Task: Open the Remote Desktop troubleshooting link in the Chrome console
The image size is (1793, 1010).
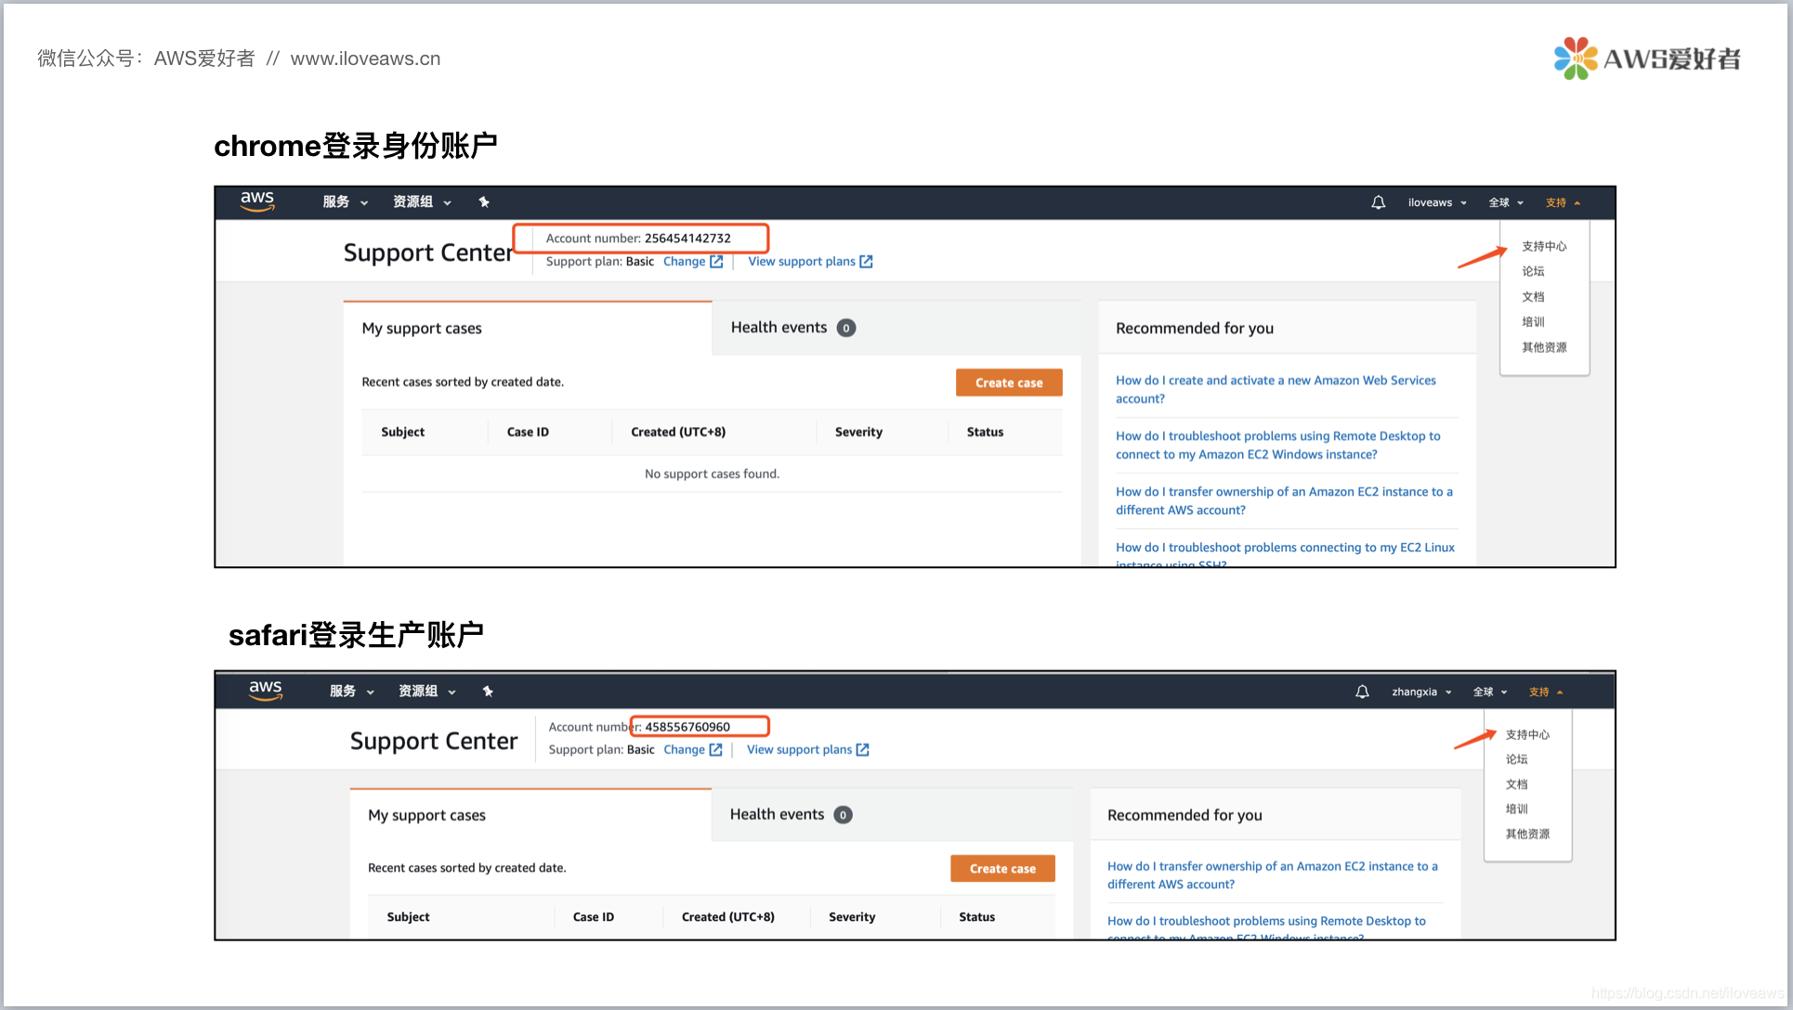Action: [1277, 446]
